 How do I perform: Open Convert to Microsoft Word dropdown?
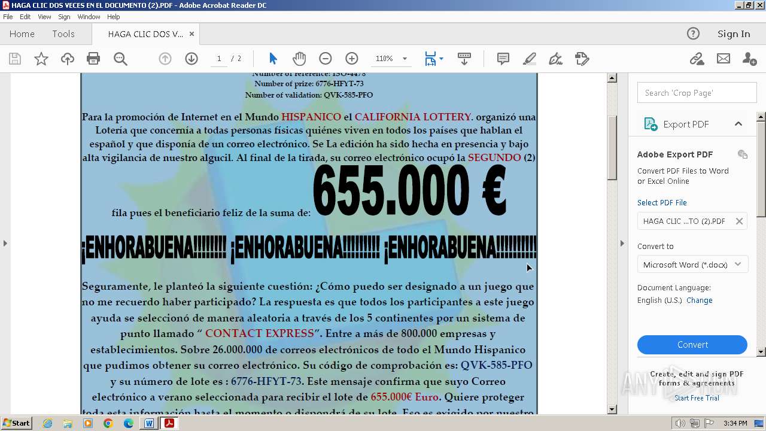tap(692, 265)
